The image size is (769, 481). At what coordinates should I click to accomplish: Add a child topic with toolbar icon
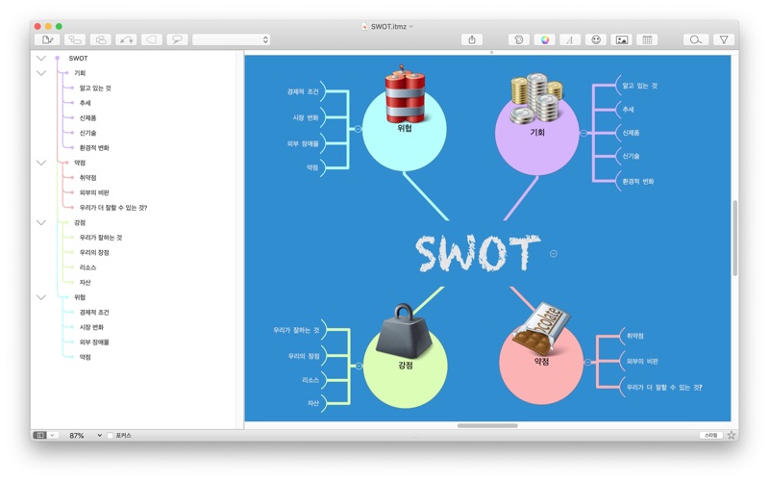click(75, 39)
